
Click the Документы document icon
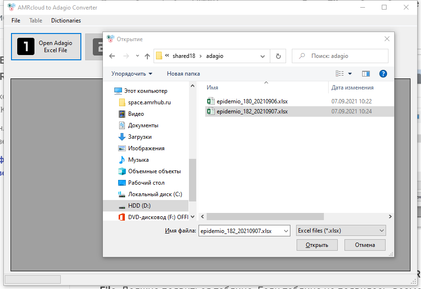pyautogui.click(x=122, y=125)
